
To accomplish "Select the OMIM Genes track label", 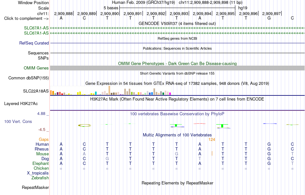I will [x=36, y=68].
